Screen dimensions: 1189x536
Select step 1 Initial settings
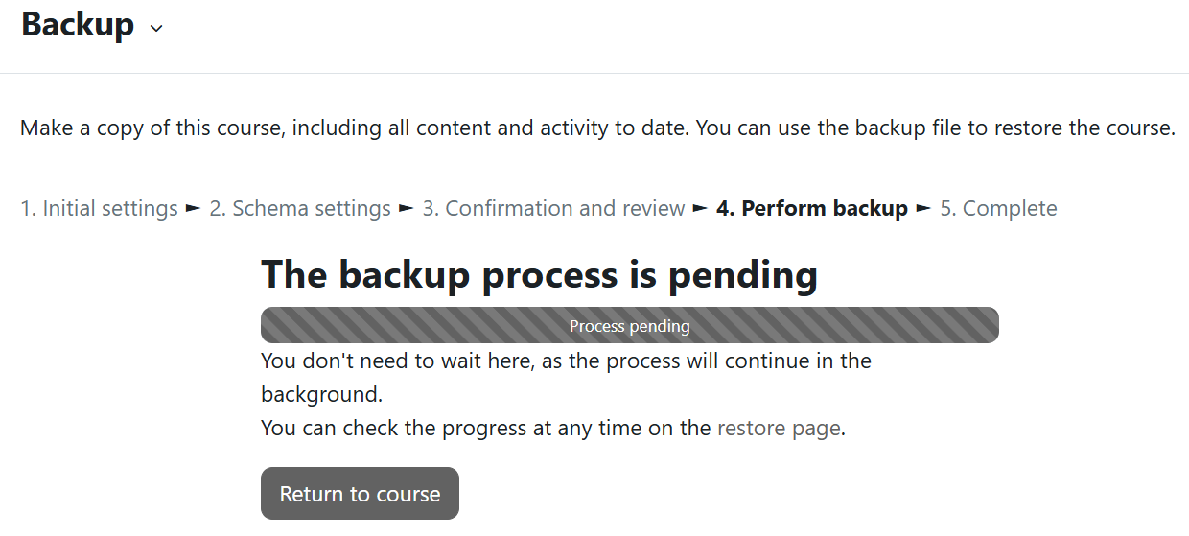tap(99, 208)
